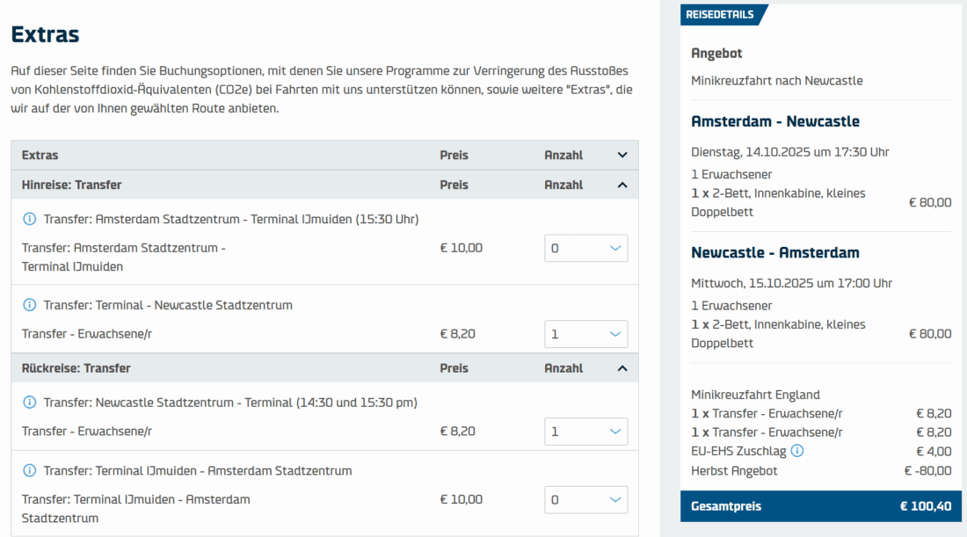The image size is (967, 537).
Task: Open quantity dropdown for Newcastle Stadtzentrum outbound transfer
Action: 586,334
